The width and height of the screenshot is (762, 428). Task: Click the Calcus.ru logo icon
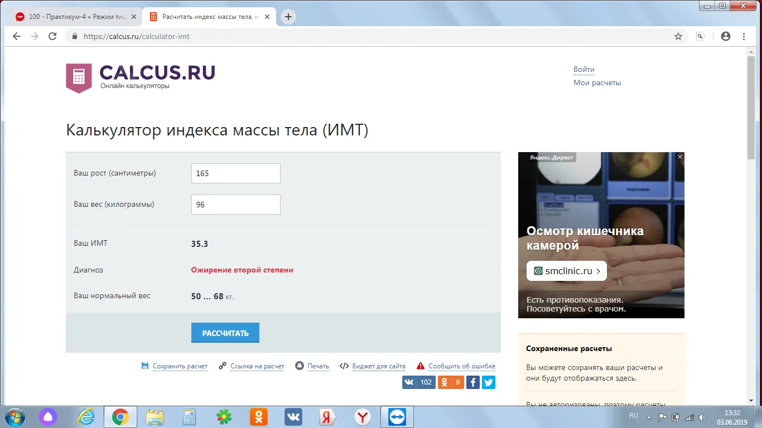[79, 77]
